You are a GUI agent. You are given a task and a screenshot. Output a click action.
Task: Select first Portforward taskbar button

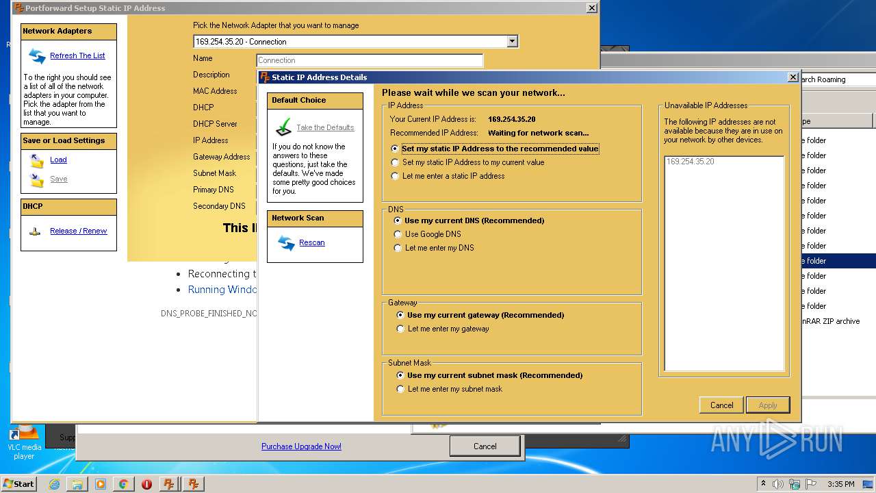(x=169, y=484)
